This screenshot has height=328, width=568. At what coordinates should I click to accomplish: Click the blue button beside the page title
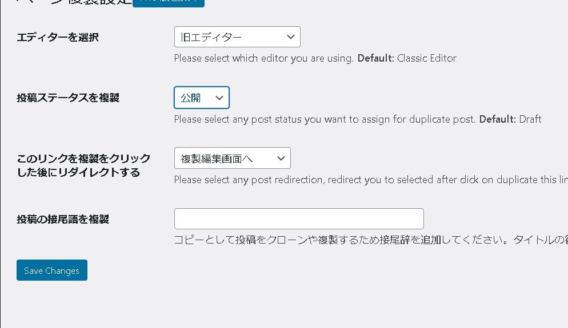click(x=168, y=2)
